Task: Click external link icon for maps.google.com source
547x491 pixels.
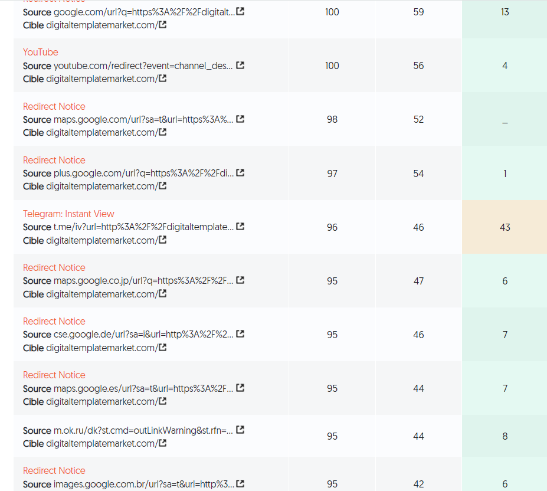Action: click(240, 119)
